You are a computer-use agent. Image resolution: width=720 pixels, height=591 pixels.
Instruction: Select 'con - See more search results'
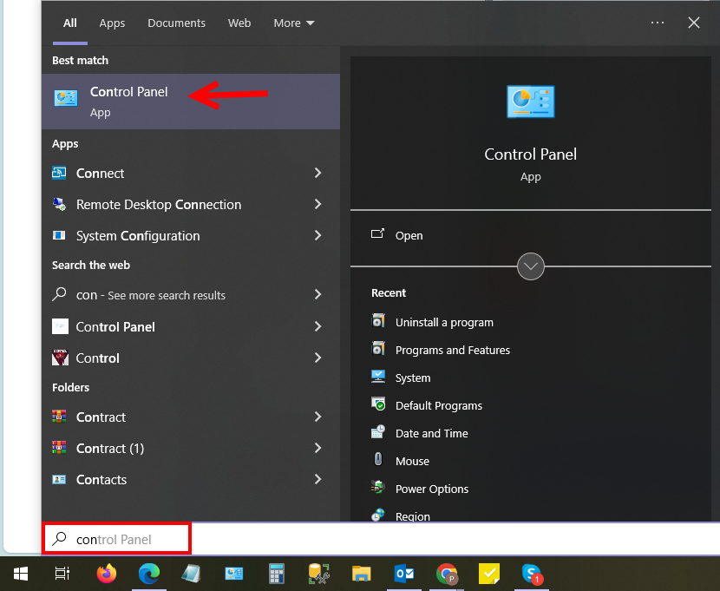[x=191, y=295]
